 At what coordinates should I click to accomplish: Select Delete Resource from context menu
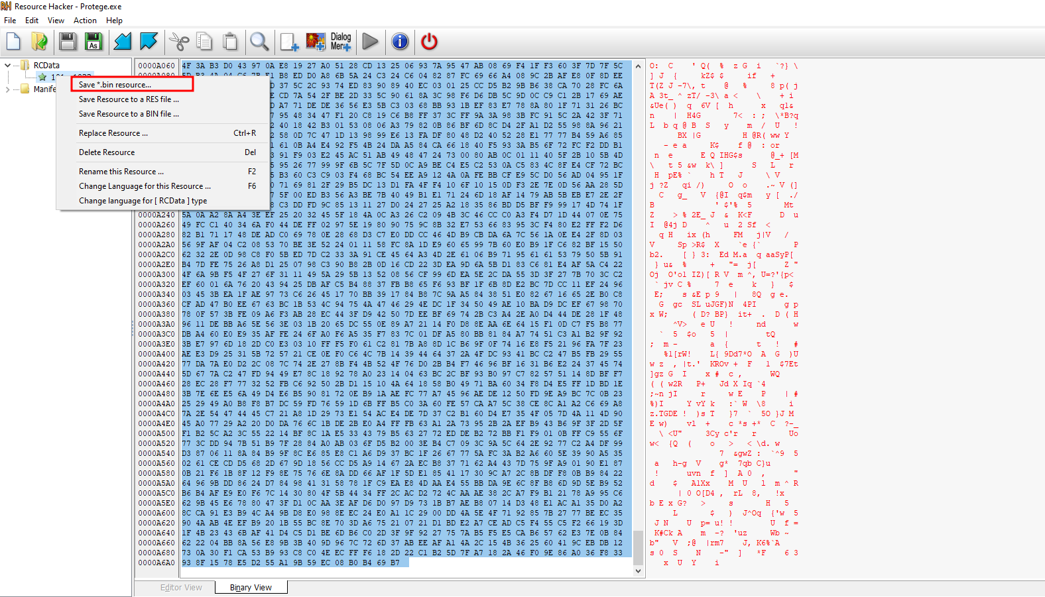coord(163,152)
